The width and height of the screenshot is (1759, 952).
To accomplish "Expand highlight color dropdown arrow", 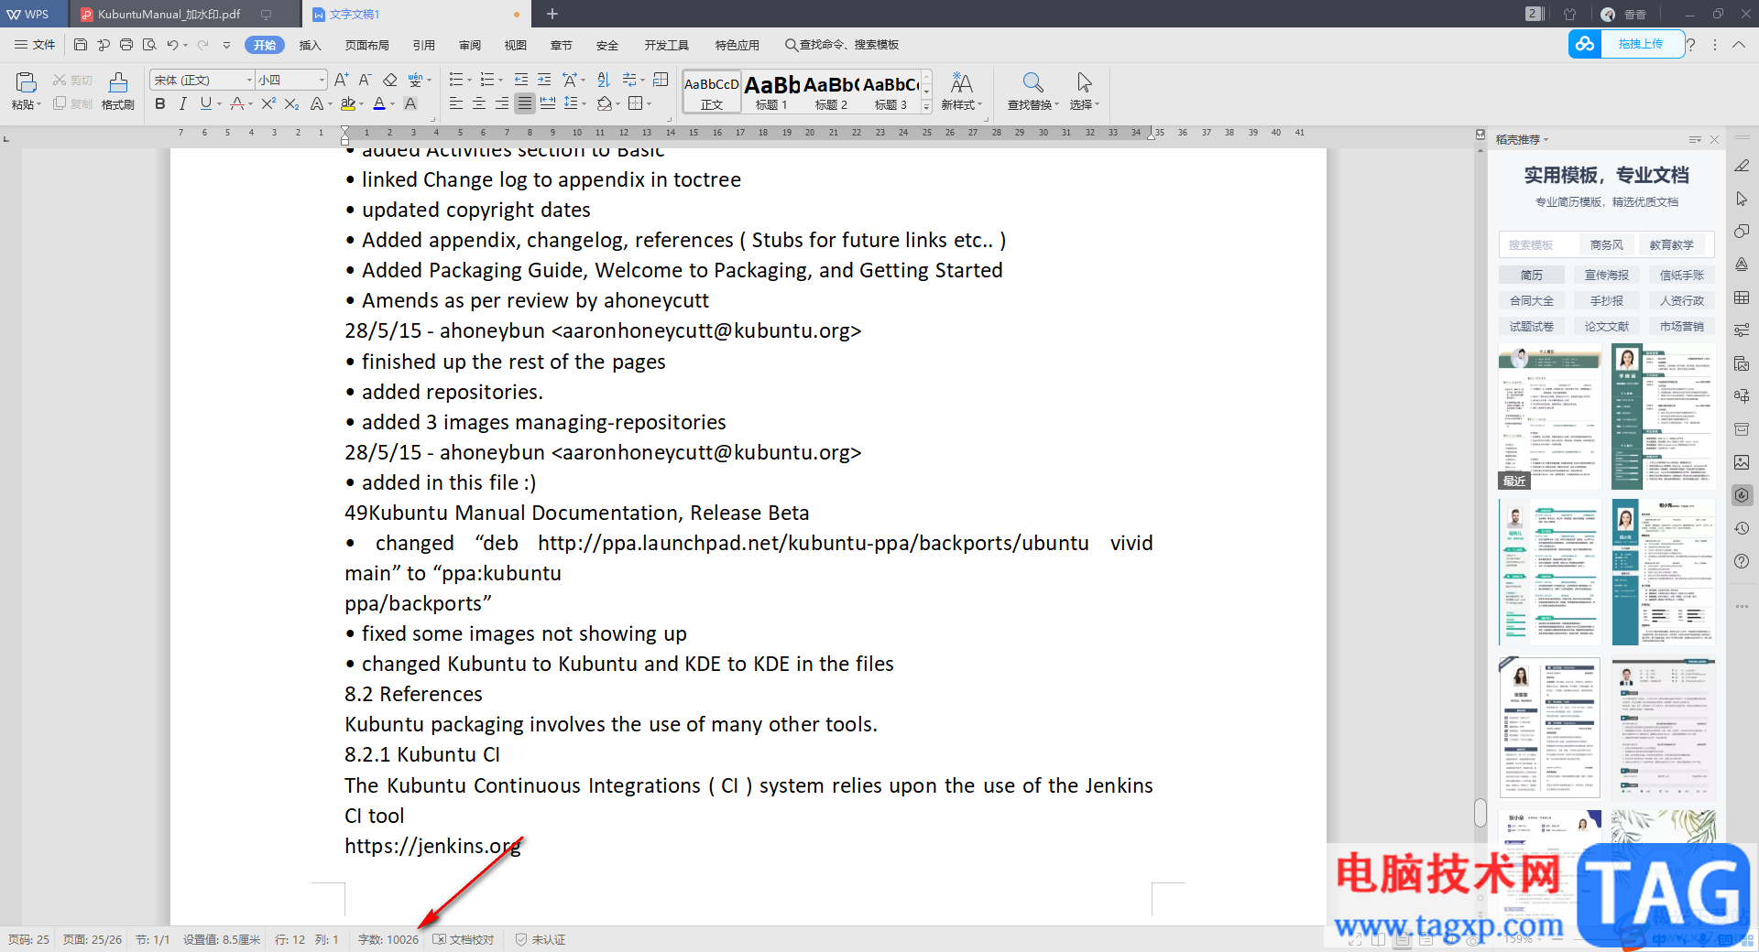I will (x=361, y=104).
